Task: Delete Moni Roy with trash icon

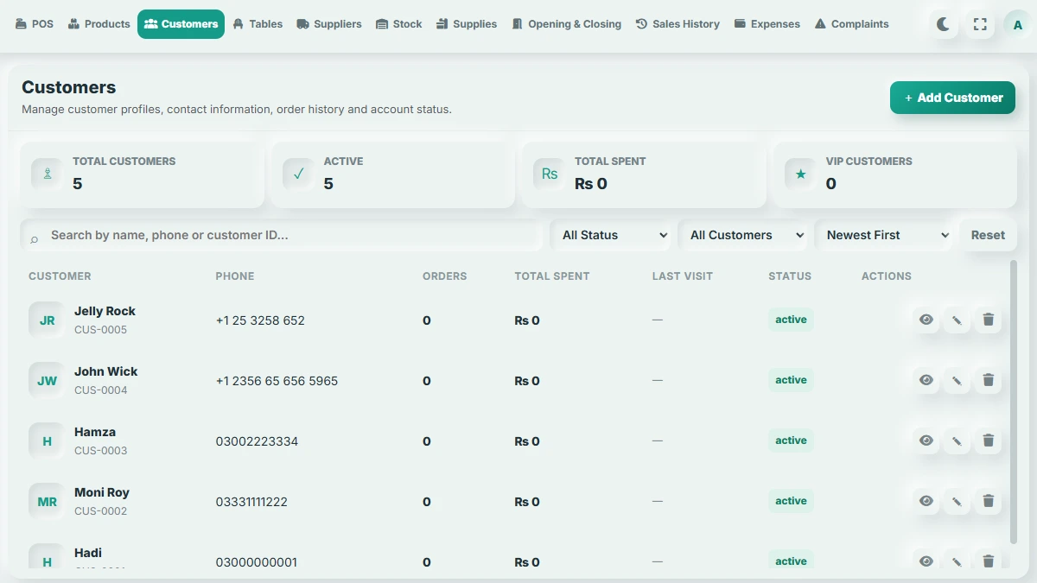Action: coord(989,501)
